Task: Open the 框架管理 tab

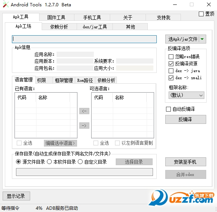Action: 64,80
